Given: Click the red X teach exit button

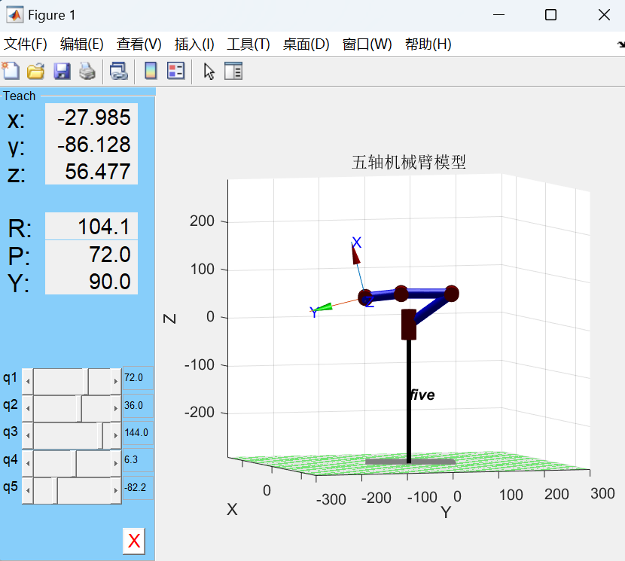Looking at the screenshot, I should click(x=134, y=541).
